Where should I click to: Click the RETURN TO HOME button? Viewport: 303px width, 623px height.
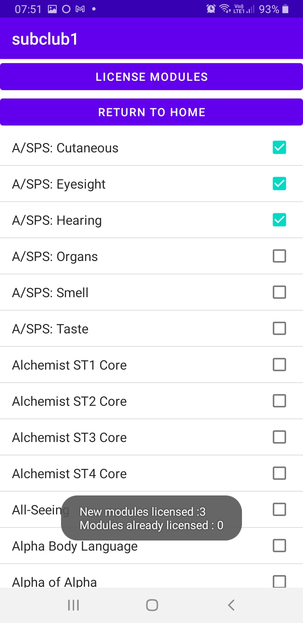click(151, 112)
